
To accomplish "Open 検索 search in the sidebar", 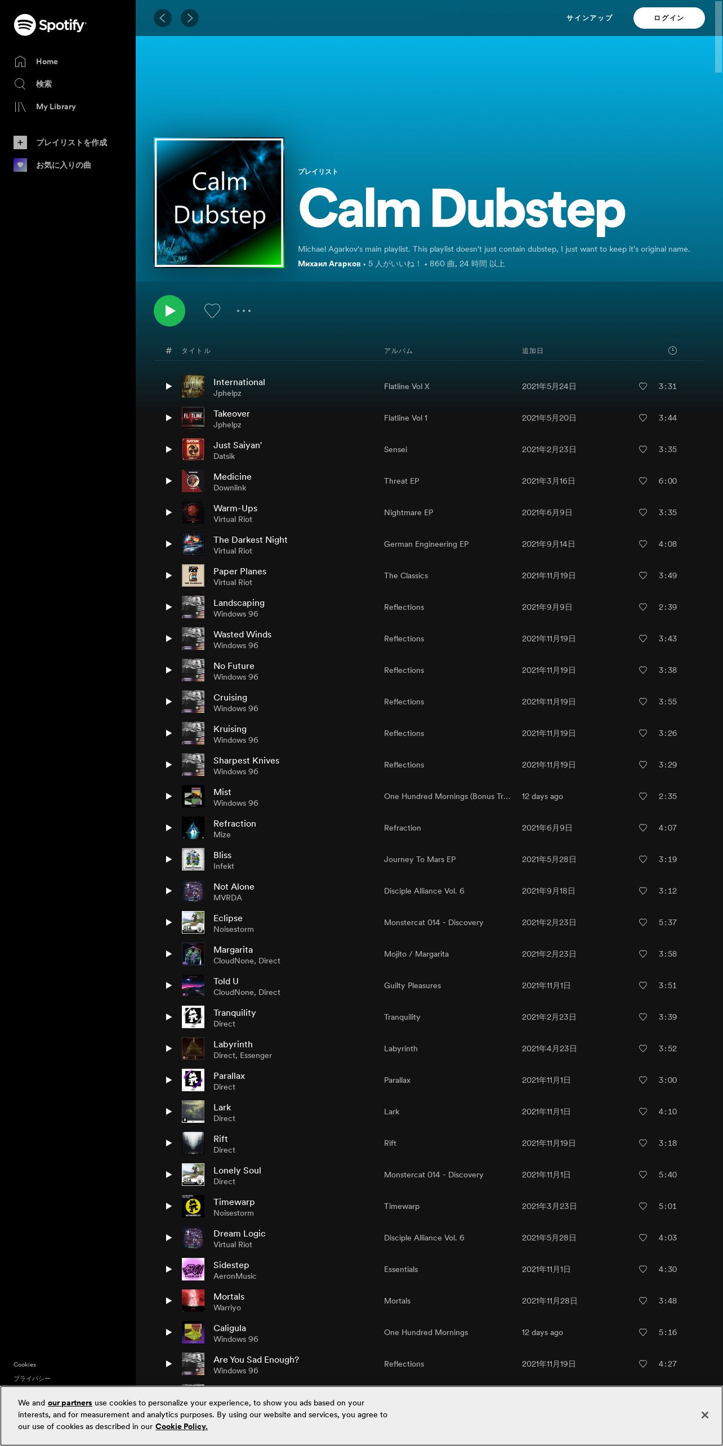I will coord(33,84).
